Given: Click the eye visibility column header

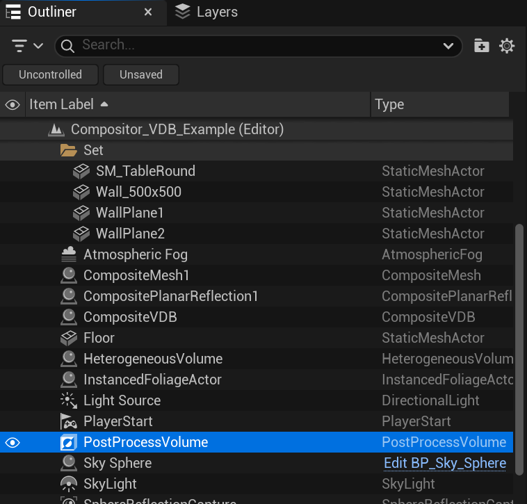Looking at the screenshot, I should 13,105.
